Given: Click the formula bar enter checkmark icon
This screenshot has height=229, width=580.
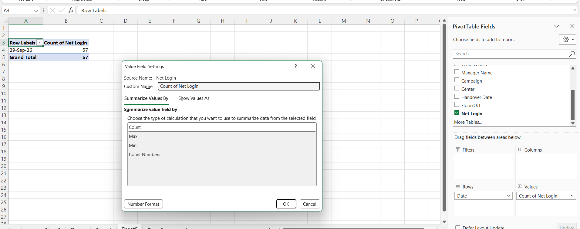Looking at the screenshot, I should point(61,10).
